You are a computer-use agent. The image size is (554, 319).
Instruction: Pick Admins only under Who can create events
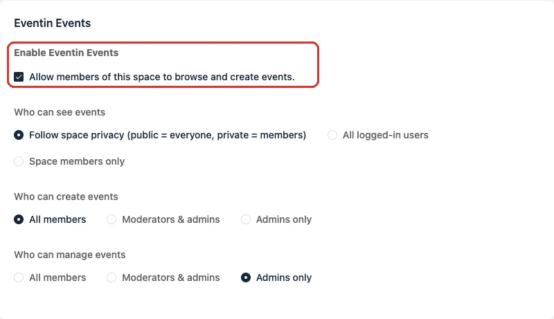tap(246, 219)
